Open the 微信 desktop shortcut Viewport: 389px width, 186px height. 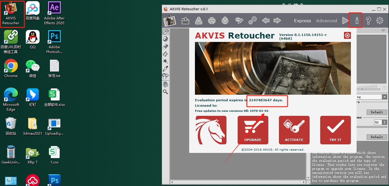pos(33,69)
